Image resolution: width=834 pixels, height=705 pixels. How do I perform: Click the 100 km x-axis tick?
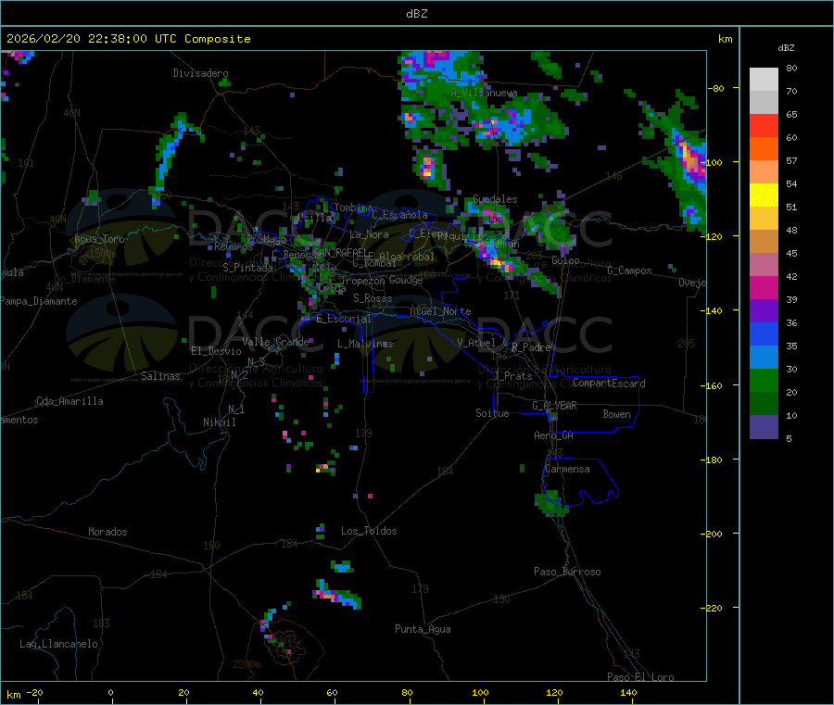480,692
